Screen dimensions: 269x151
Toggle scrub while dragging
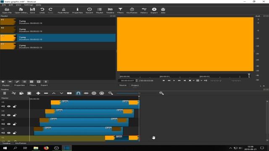click(x=86, y=93)
